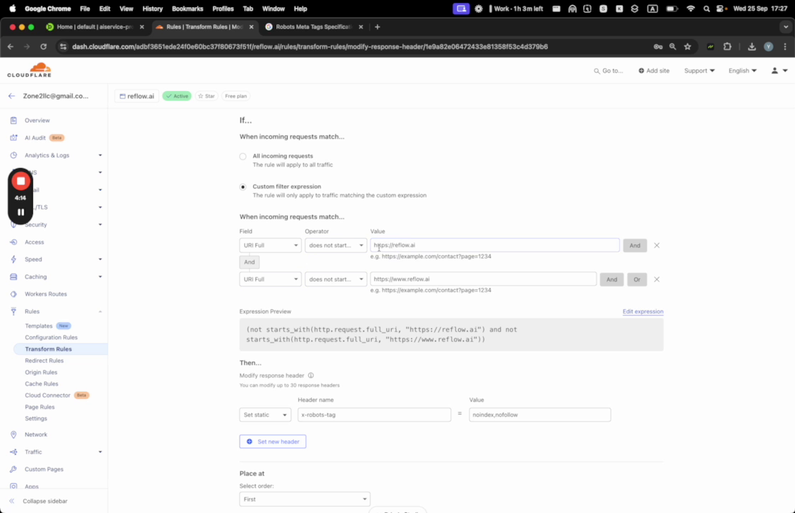The image size is (795, 513).
Task: Switch to the Home aiservice tab
Action: (95, 27)
